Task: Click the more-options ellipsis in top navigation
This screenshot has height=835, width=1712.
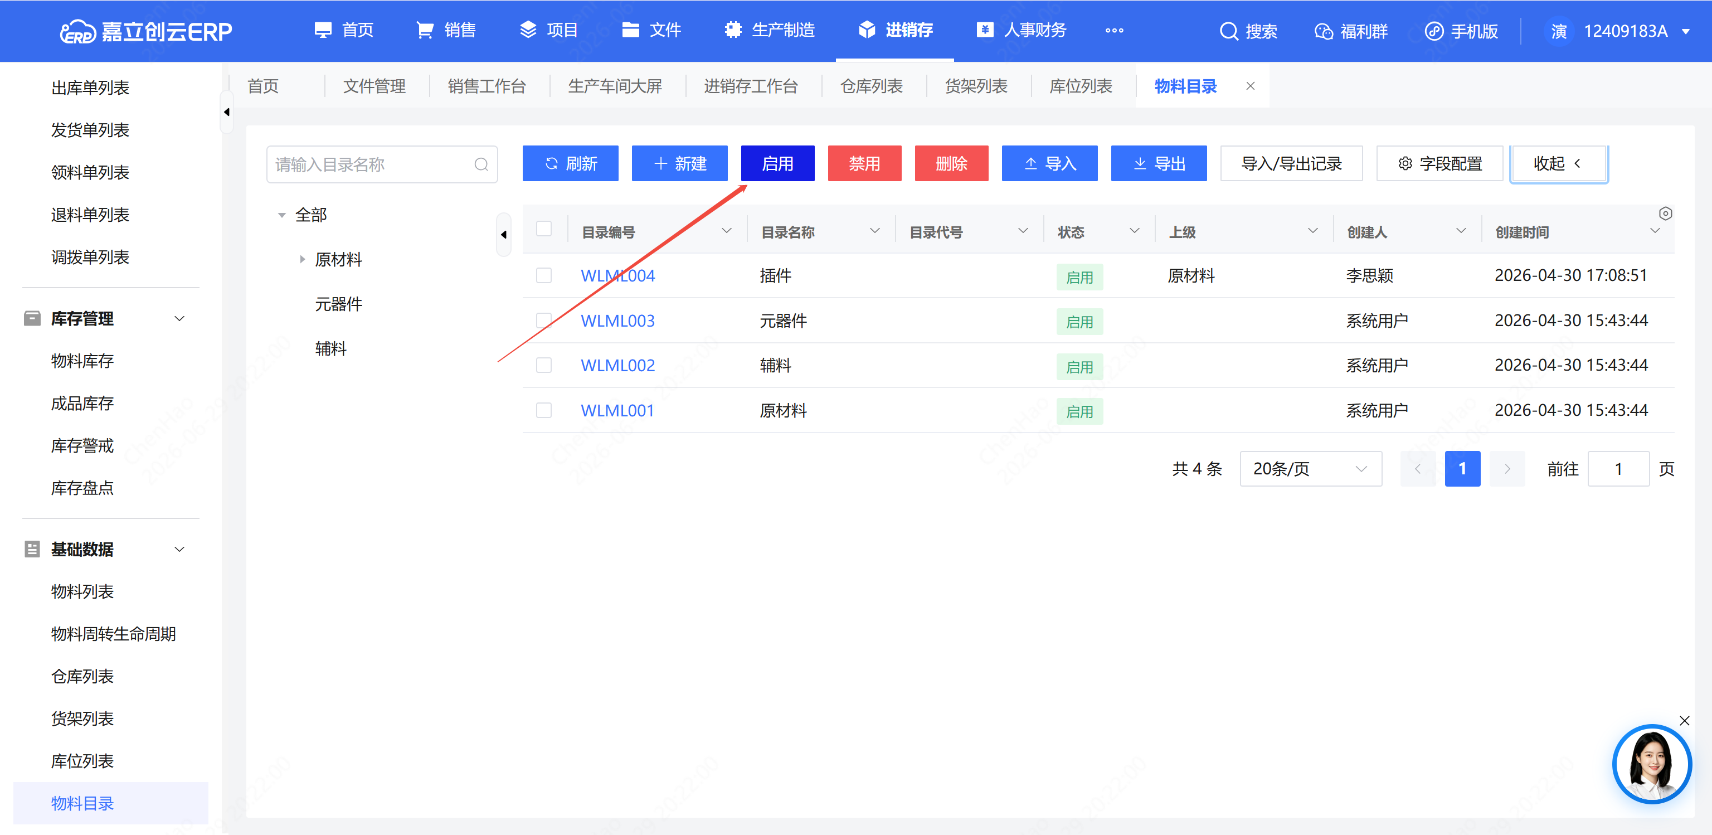Action: [x=1115, y=31]
